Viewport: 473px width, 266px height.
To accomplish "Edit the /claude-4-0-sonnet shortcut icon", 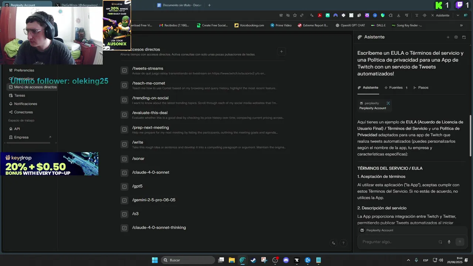I will (x=124, y=173).
